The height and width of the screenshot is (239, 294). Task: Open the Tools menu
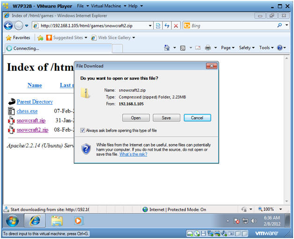266,48
